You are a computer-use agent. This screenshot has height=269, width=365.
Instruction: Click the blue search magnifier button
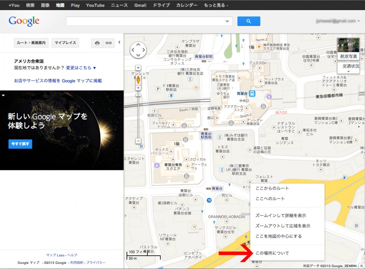249,21
